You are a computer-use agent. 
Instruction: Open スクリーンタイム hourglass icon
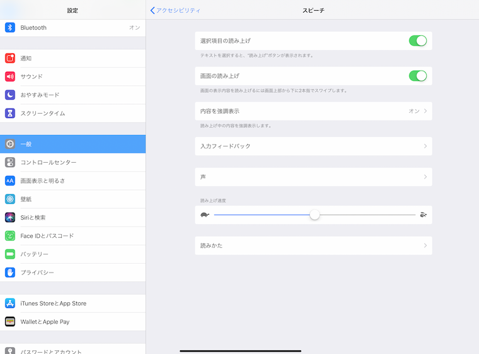[10, 113]
